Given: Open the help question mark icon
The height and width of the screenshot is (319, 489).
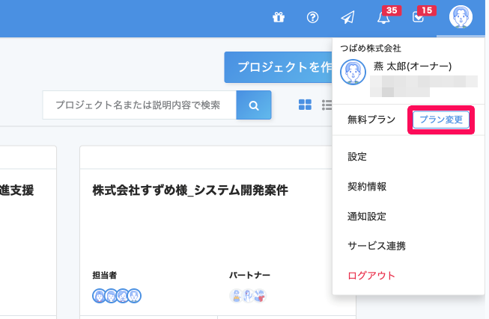Looking at the screenshot, I should pos(312,17).
